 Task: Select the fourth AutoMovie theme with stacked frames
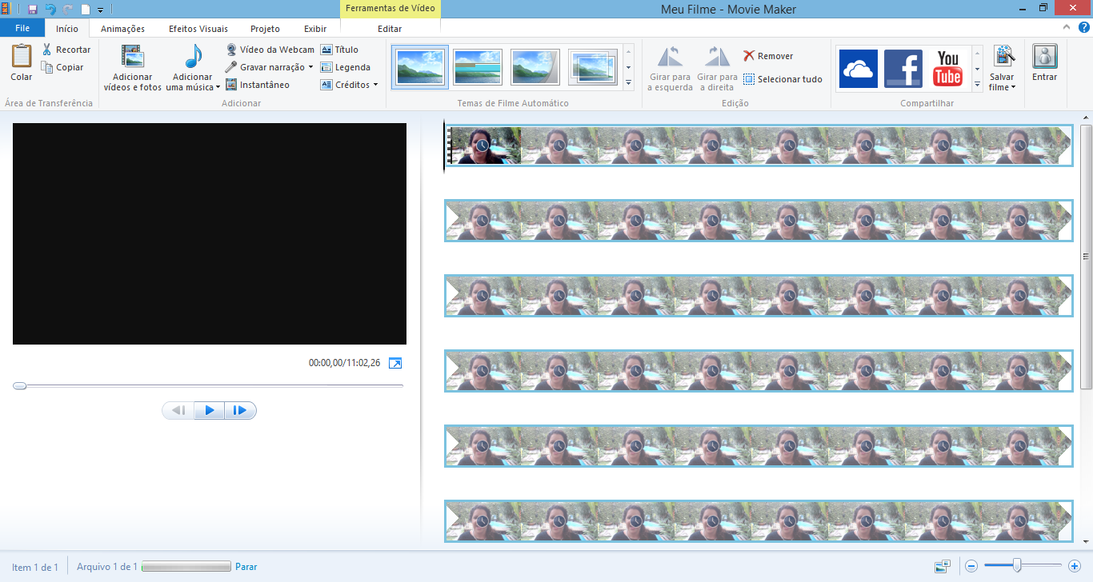pos(593,67)
